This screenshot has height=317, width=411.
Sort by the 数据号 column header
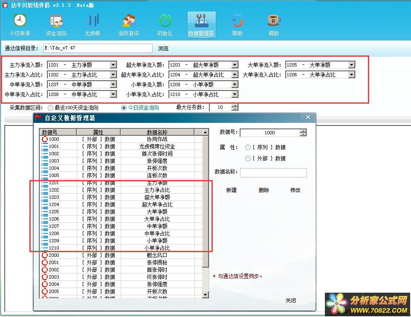[58, 132]
